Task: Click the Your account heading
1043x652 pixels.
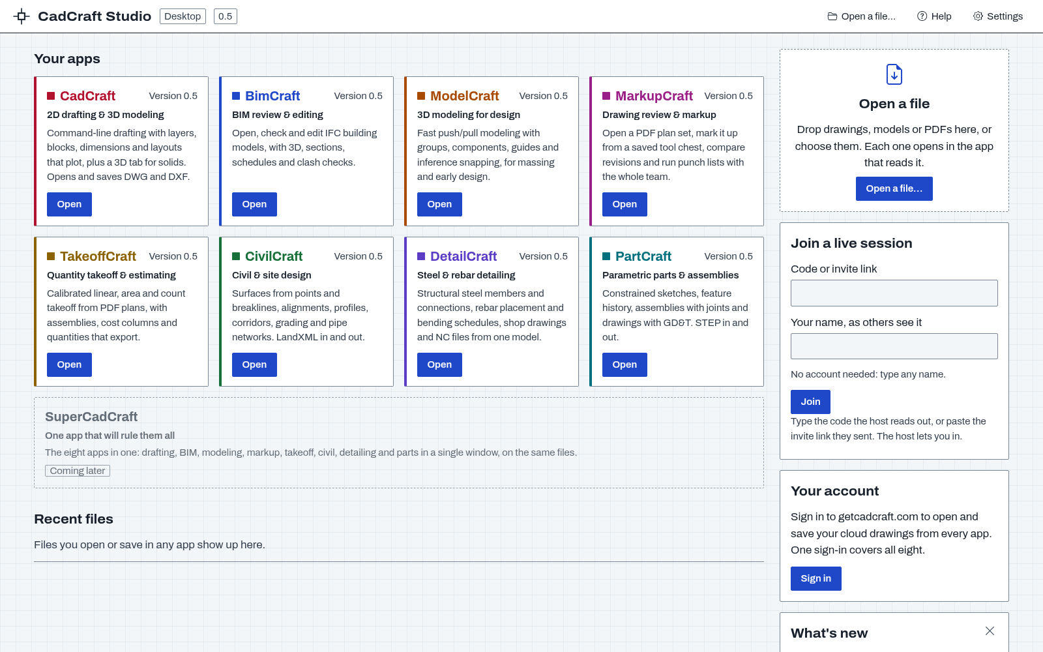Action: pyautogui.click(x=834, y=491)
